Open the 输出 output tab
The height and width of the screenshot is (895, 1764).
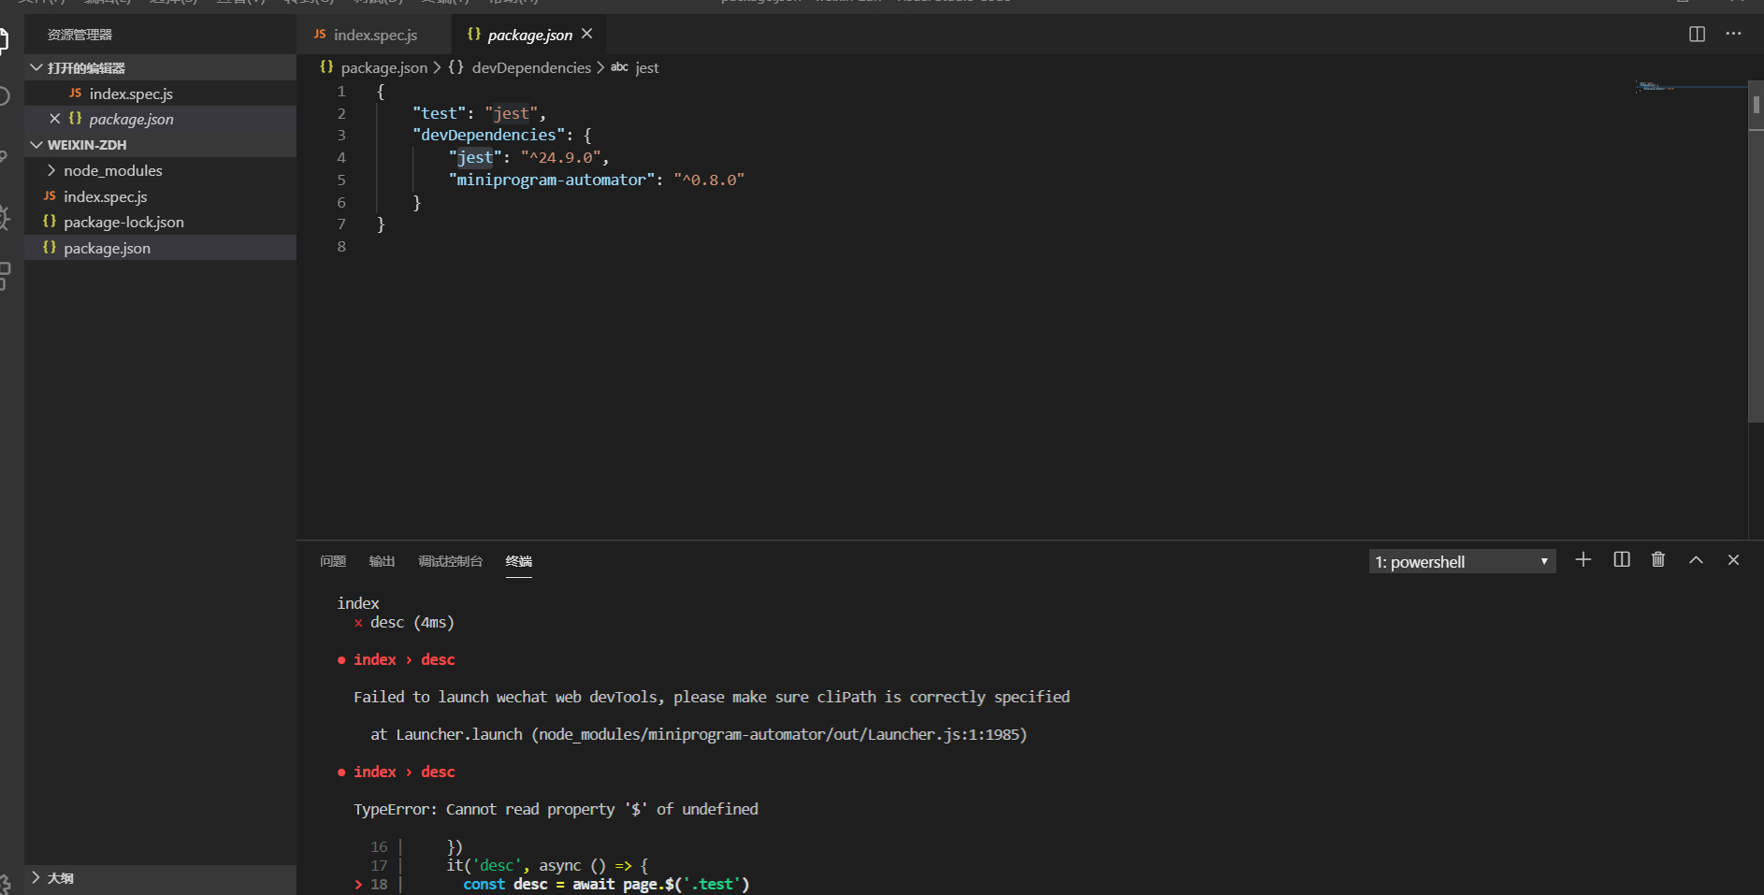pos(382,561)
